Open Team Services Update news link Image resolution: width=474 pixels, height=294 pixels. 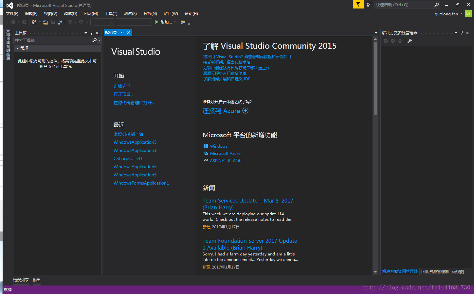pyautogui.click(x=248, y=204)
